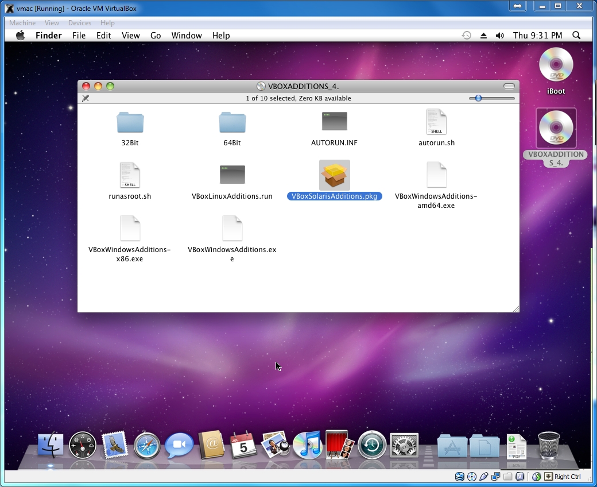Open the PDF document in the Dock
Image resolution: width=597 pixels, height=487 pixels.
[516, 447]
